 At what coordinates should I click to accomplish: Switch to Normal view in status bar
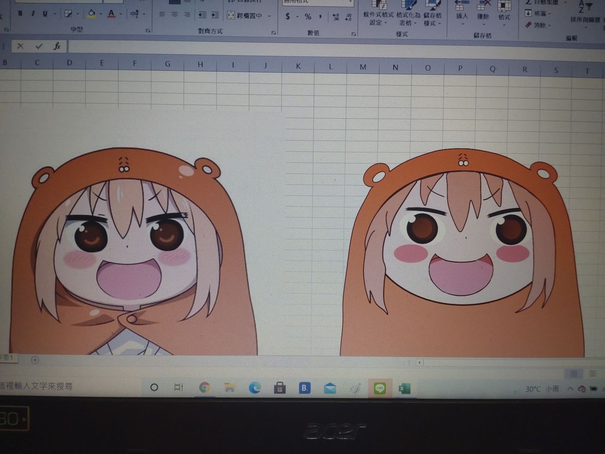tap(574, 374)
